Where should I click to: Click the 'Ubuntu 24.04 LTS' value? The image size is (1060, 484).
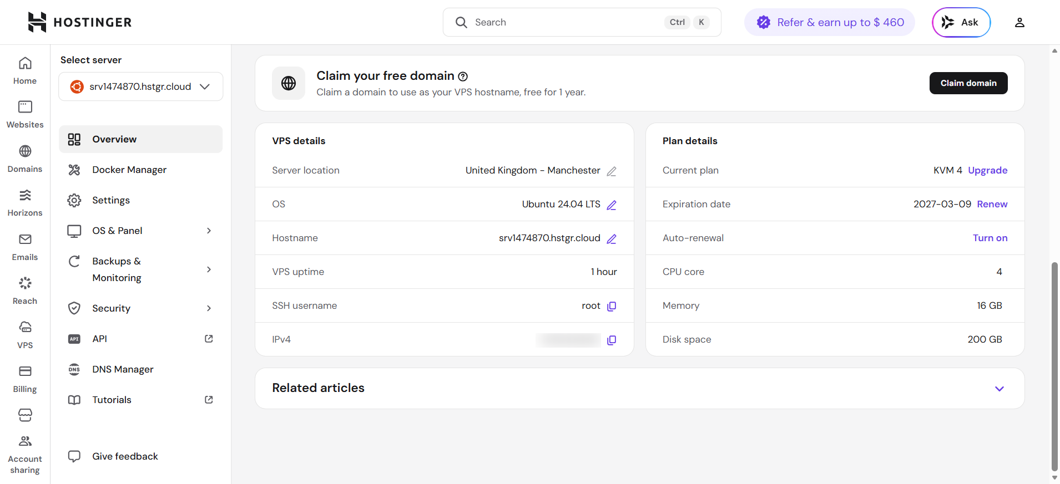(561, 204)
